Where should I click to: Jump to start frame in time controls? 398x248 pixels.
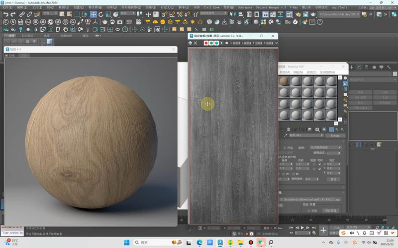tap(292, 228)
